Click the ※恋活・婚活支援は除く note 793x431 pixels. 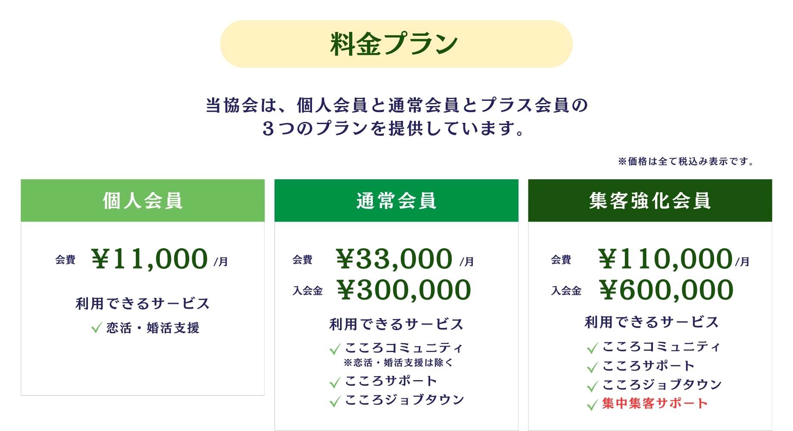click(399, 363)
